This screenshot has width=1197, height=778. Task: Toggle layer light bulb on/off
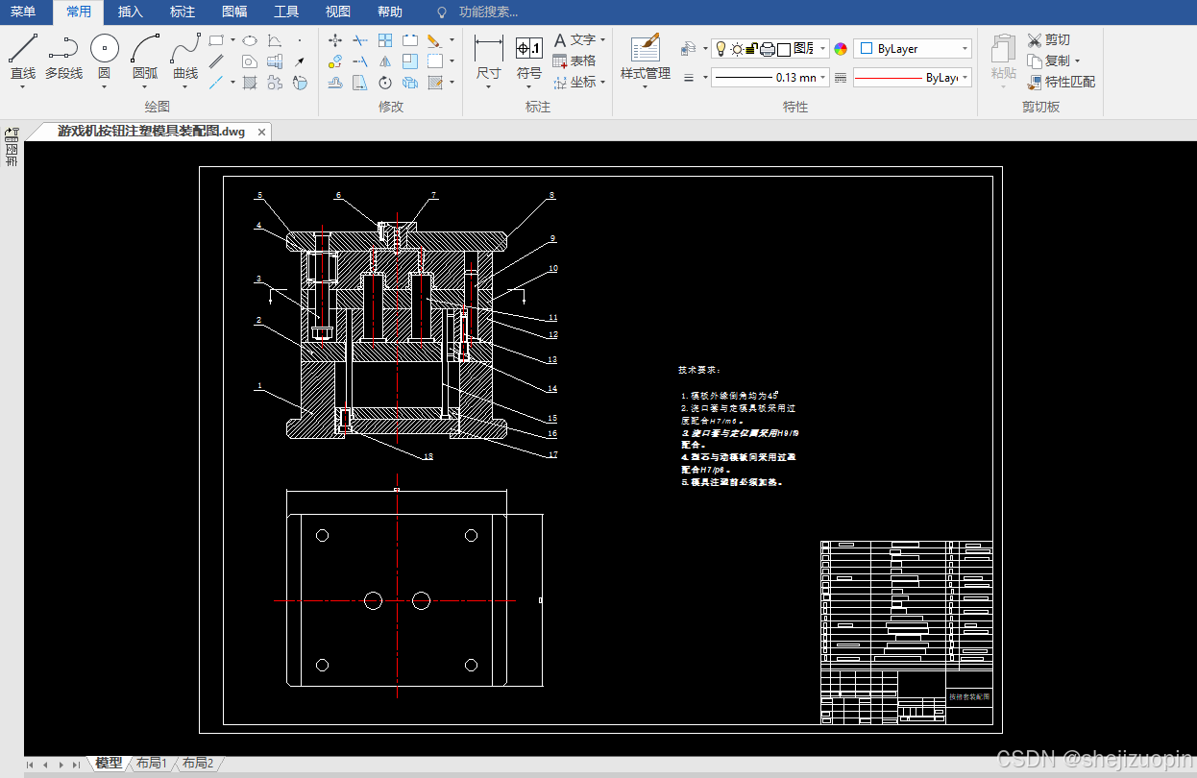tap(721, 48)
